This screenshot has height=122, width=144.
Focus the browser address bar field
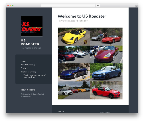pyautogui.click(x=68, y=6)
